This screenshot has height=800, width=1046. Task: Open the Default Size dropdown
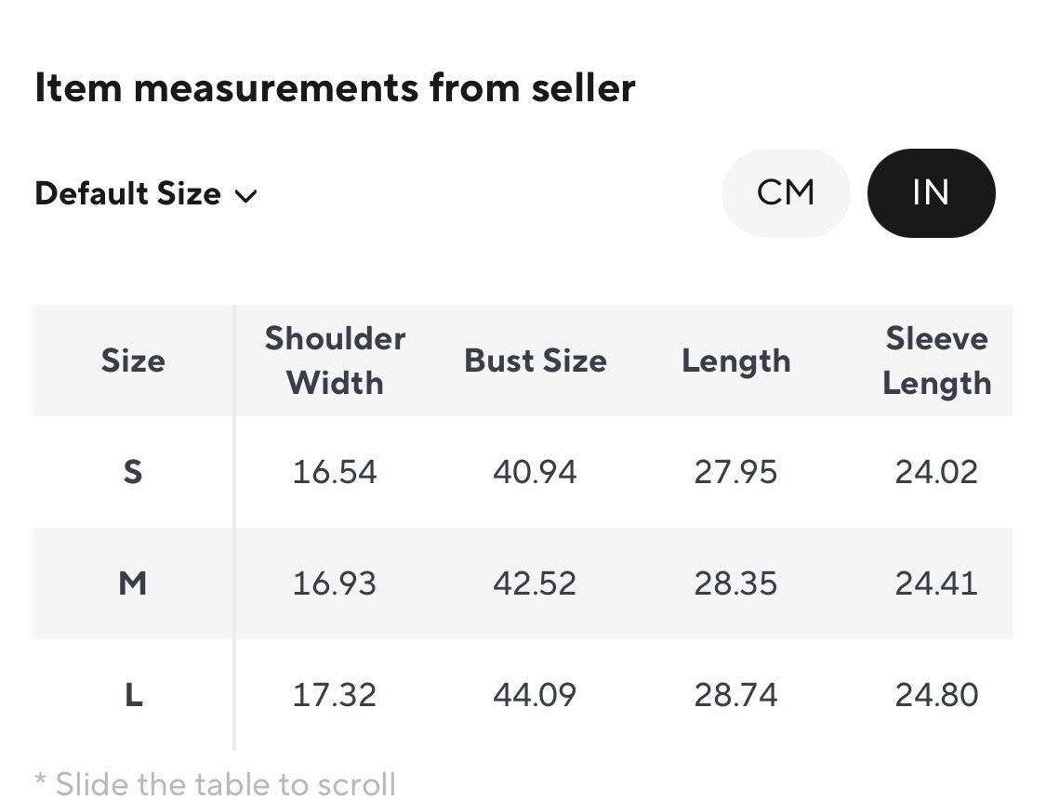(145, 194)
